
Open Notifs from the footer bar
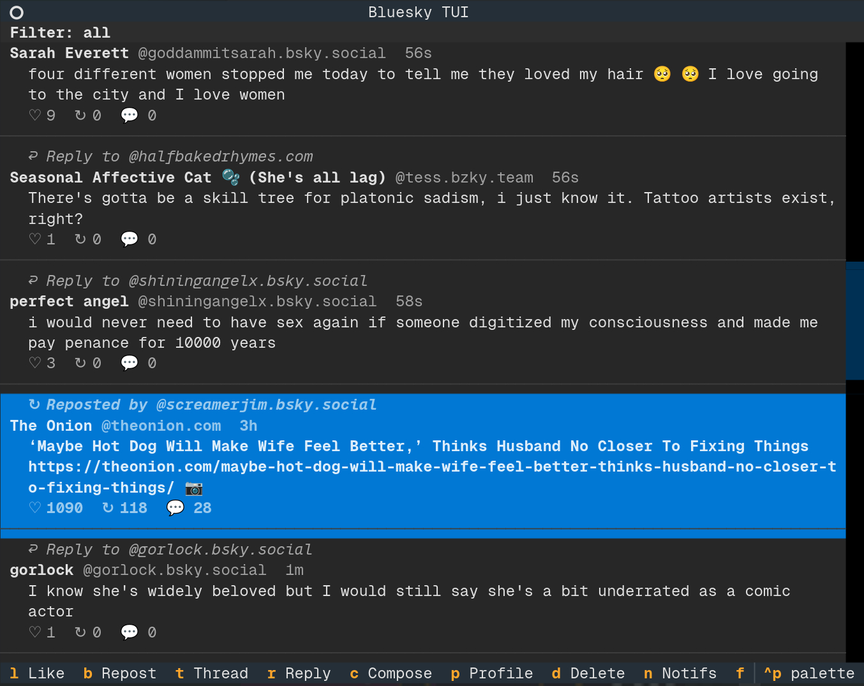click(x=680, y=674)
